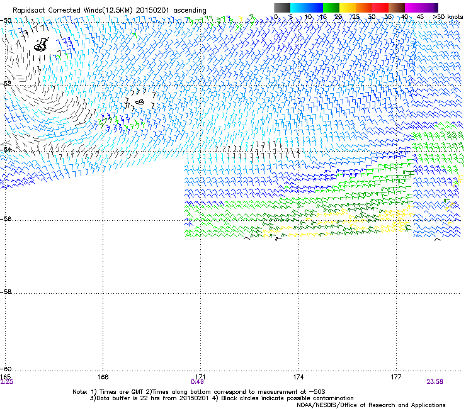Click the '>50 knots' legend label
The height and width of the screenshot is (409, 466).
click(448, 17)
